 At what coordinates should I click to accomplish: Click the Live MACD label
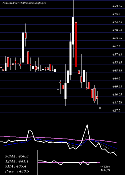pos(105,168)
